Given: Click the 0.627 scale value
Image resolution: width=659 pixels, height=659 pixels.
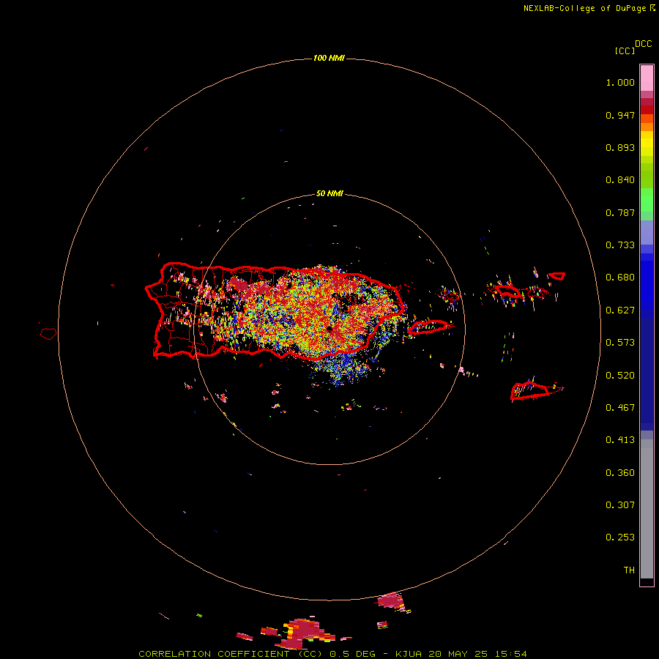Looking at the screenshot, I should [620, 310].
